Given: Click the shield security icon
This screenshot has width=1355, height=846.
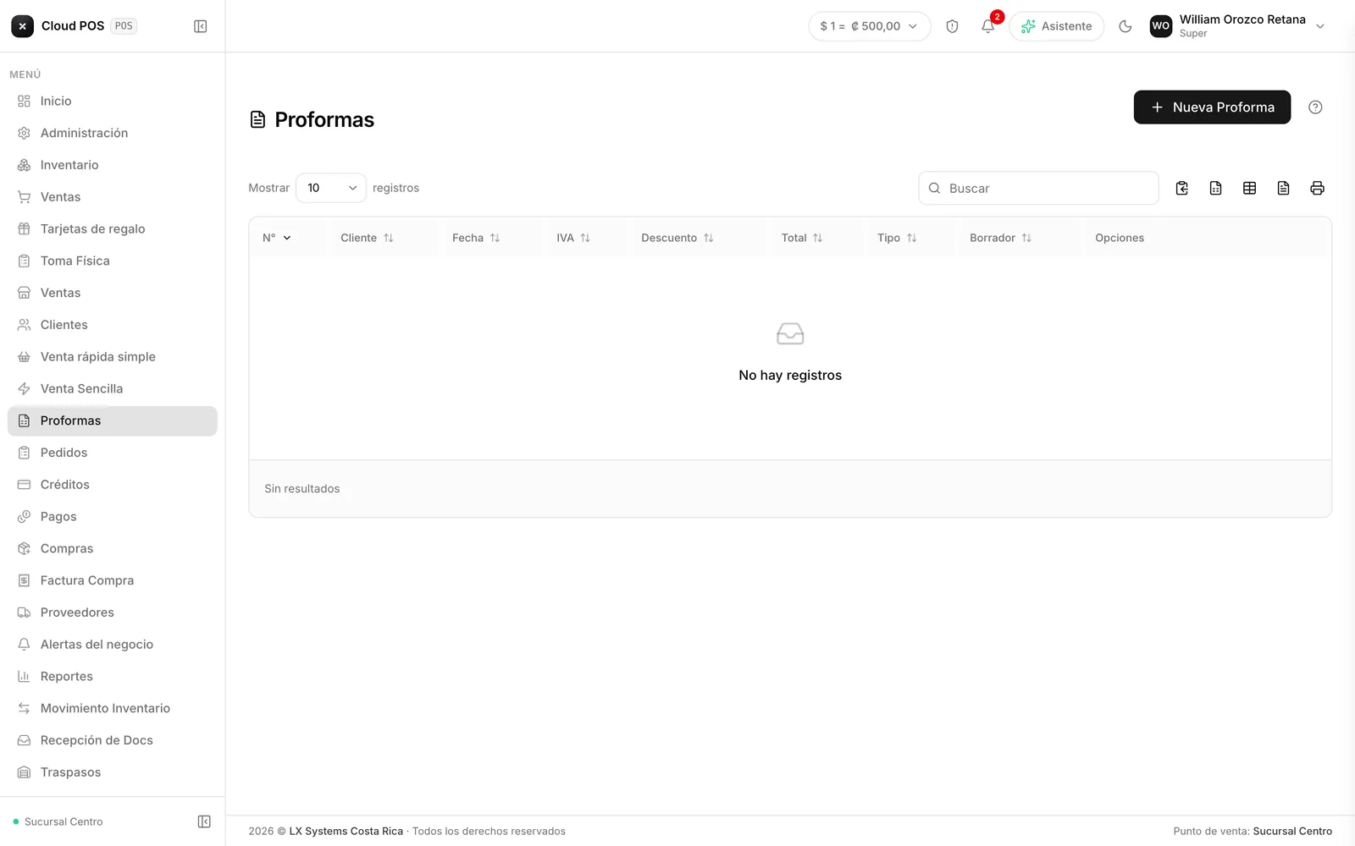Looking at the screenshot, I should pyautogui.click(x=952, y=26).
